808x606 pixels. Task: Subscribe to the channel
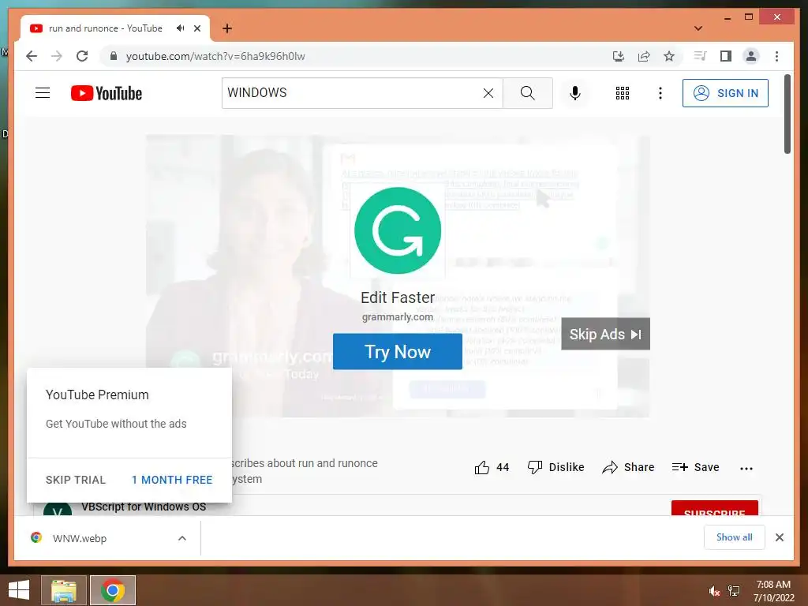pyautogui.click(x=715, y=508)
